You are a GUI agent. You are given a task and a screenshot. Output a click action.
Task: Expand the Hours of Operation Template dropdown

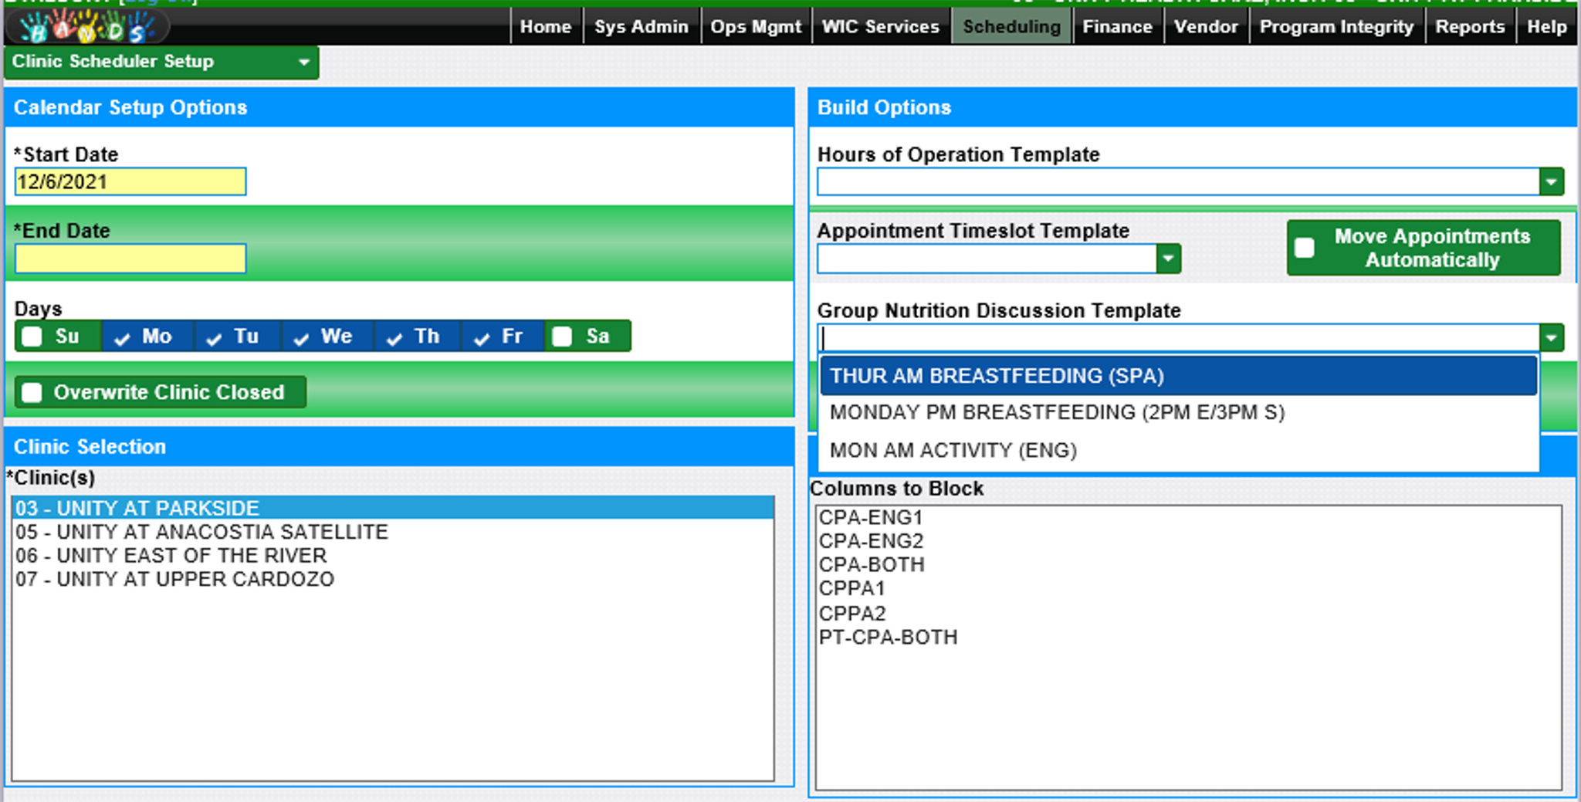point(1551,182)
